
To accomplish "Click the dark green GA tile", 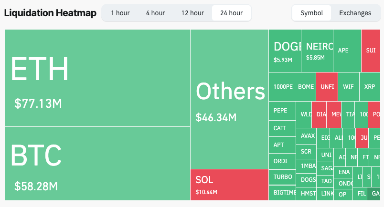I will click(374, 194).
